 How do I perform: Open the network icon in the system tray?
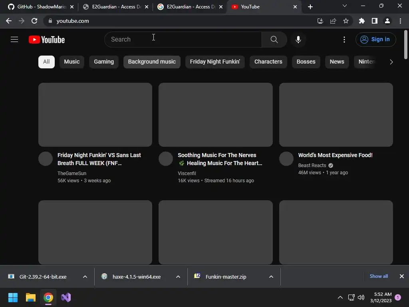click(351, 297)
